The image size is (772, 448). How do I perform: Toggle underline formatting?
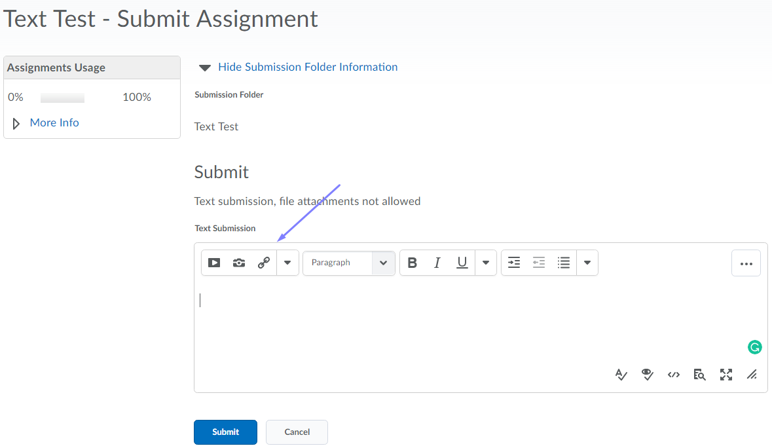pos(462,263)
